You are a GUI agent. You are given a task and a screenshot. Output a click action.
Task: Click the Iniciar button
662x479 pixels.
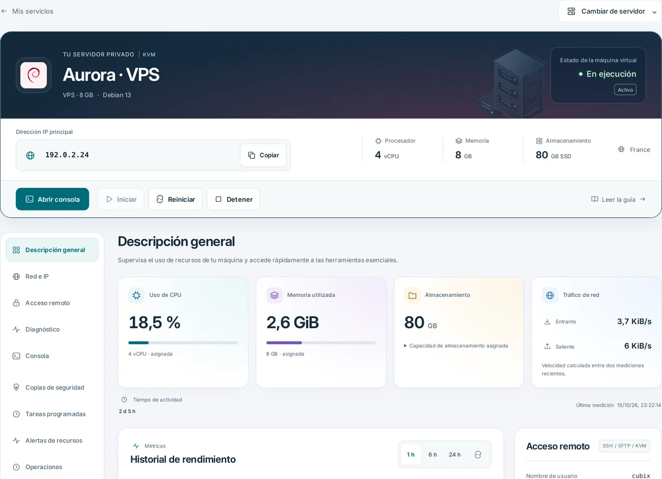tap(121, 199)
